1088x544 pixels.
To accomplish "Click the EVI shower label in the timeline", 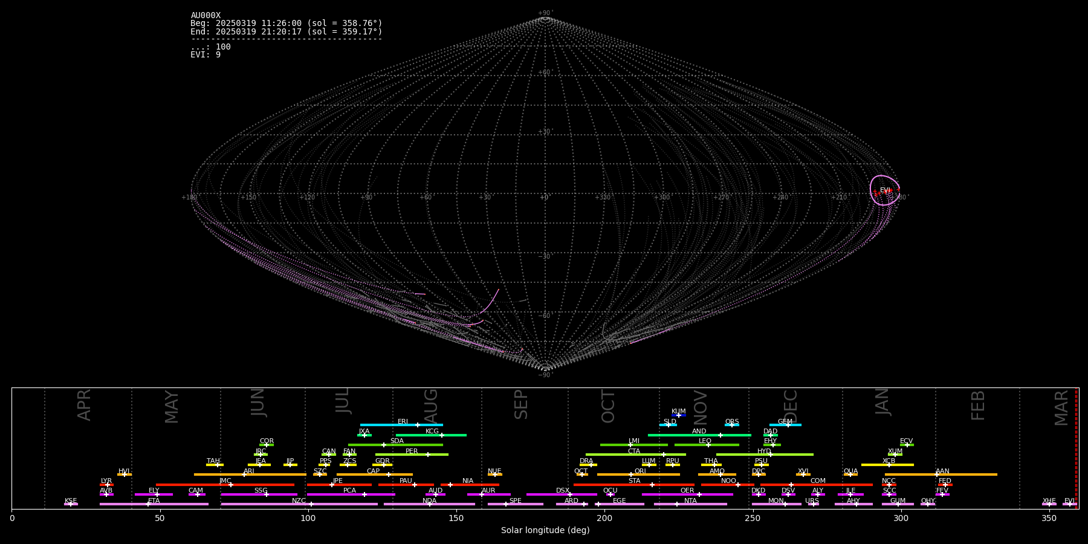I will point(1069,501).
